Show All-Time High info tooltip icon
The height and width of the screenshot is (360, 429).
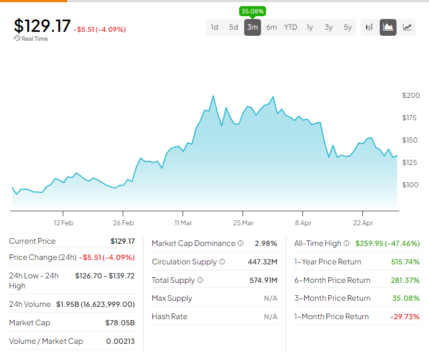pos(346,243)
